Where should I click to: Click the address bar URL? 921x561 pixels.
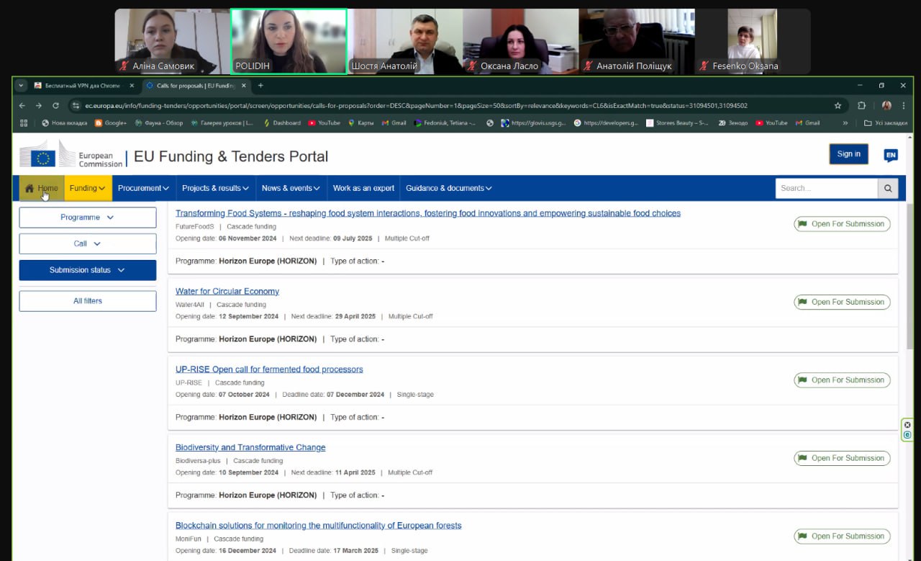416,105
